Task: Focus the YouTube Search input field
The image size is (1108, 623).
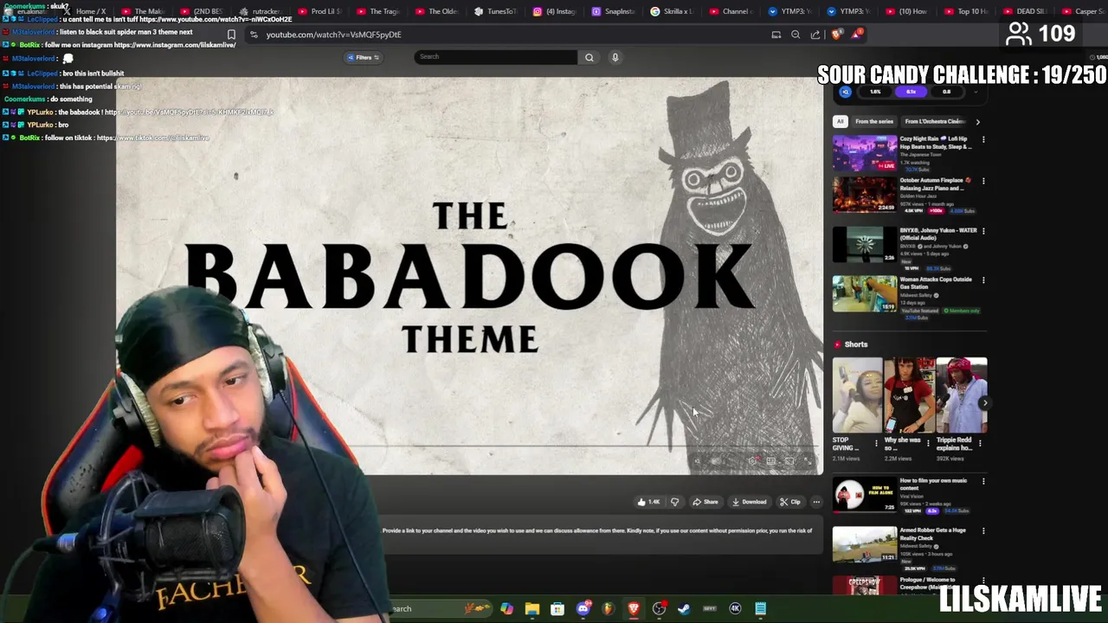Action: click(x=495, y=57)
